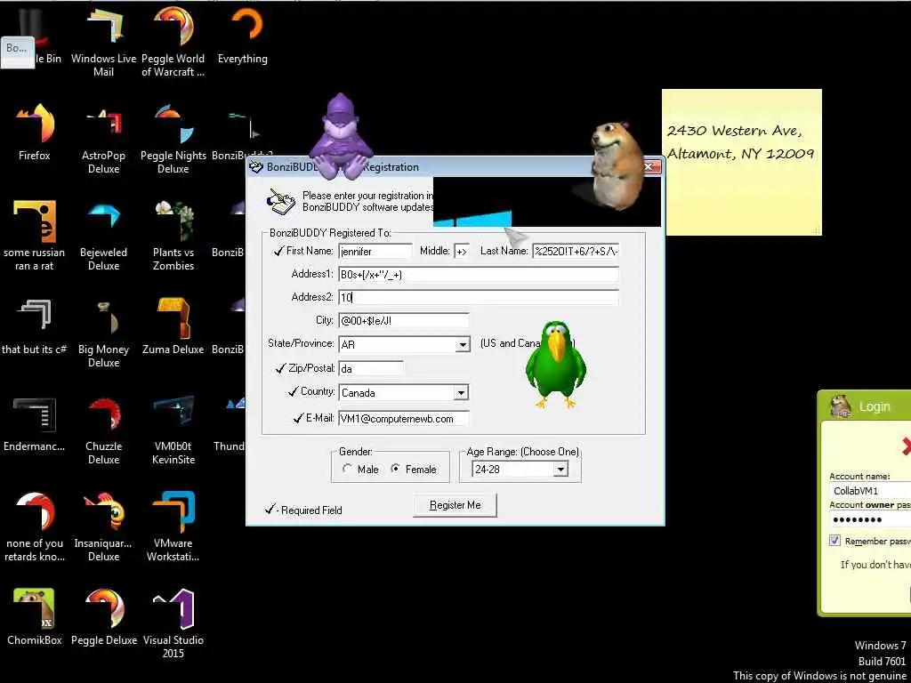This screenshot has height=683, width=911.
Task: Click the Register Me button
Action: 455,505
